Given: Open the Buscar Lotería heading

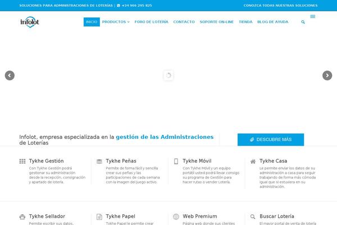Looking at the screenshot, I should click(x=277, y=217).
